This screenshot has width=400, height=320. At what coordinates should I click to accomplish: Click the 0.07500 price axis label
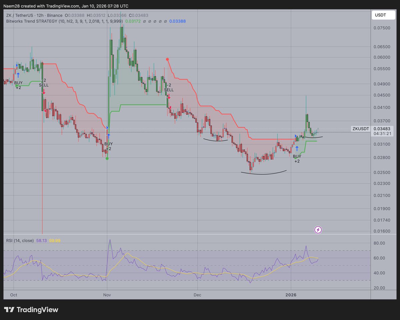click(x=382, y=28)
